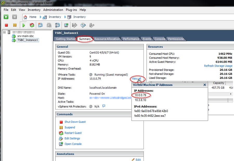Viewport: 234px width, 161px height.
Task: Open the Help menu
Action: pyautogui.click(x=83, y=10)
